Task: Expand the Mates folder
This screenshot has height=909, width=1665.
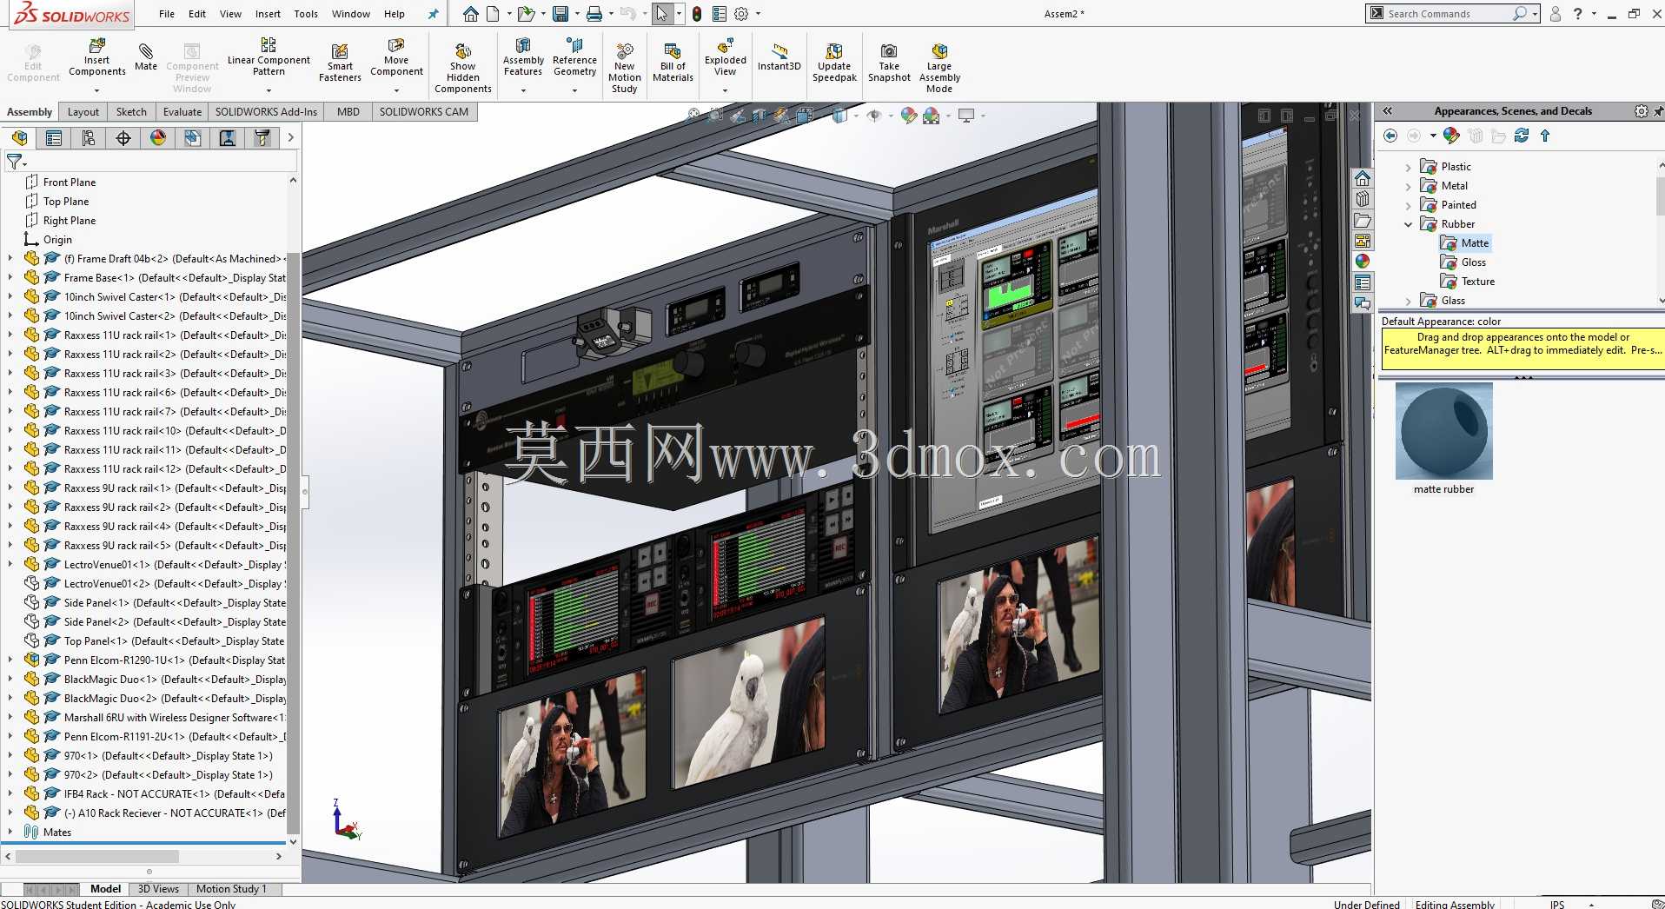Action: click(10, 833)
